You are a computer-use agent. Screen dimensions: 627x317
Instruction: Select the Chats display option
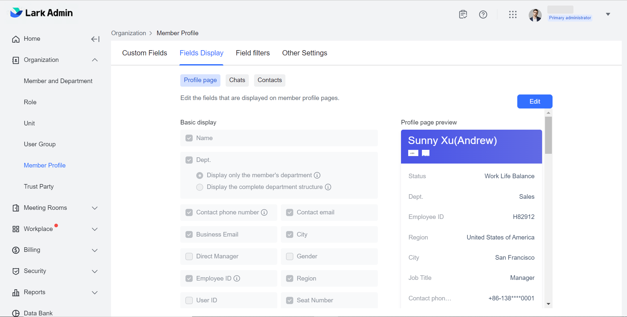point(237,80)
